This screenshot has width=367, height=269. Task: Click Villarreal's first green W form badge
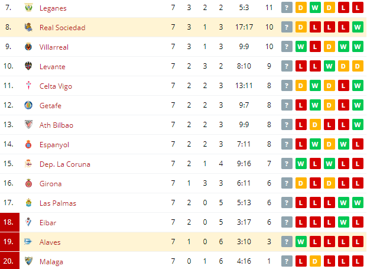tap(301, 47)
